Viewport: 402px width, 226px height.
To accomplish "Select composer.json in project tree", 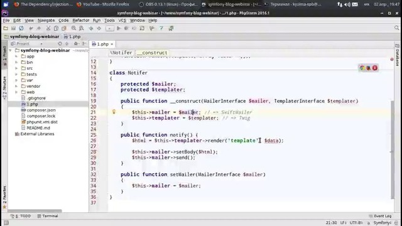I will pyautogui.click(x=41, y=110).
